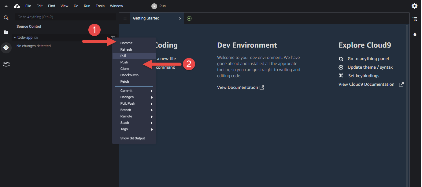Screen dimensions: 422x187
Task: Collapse the menu bar with up arrow
Action: (6, 6)
